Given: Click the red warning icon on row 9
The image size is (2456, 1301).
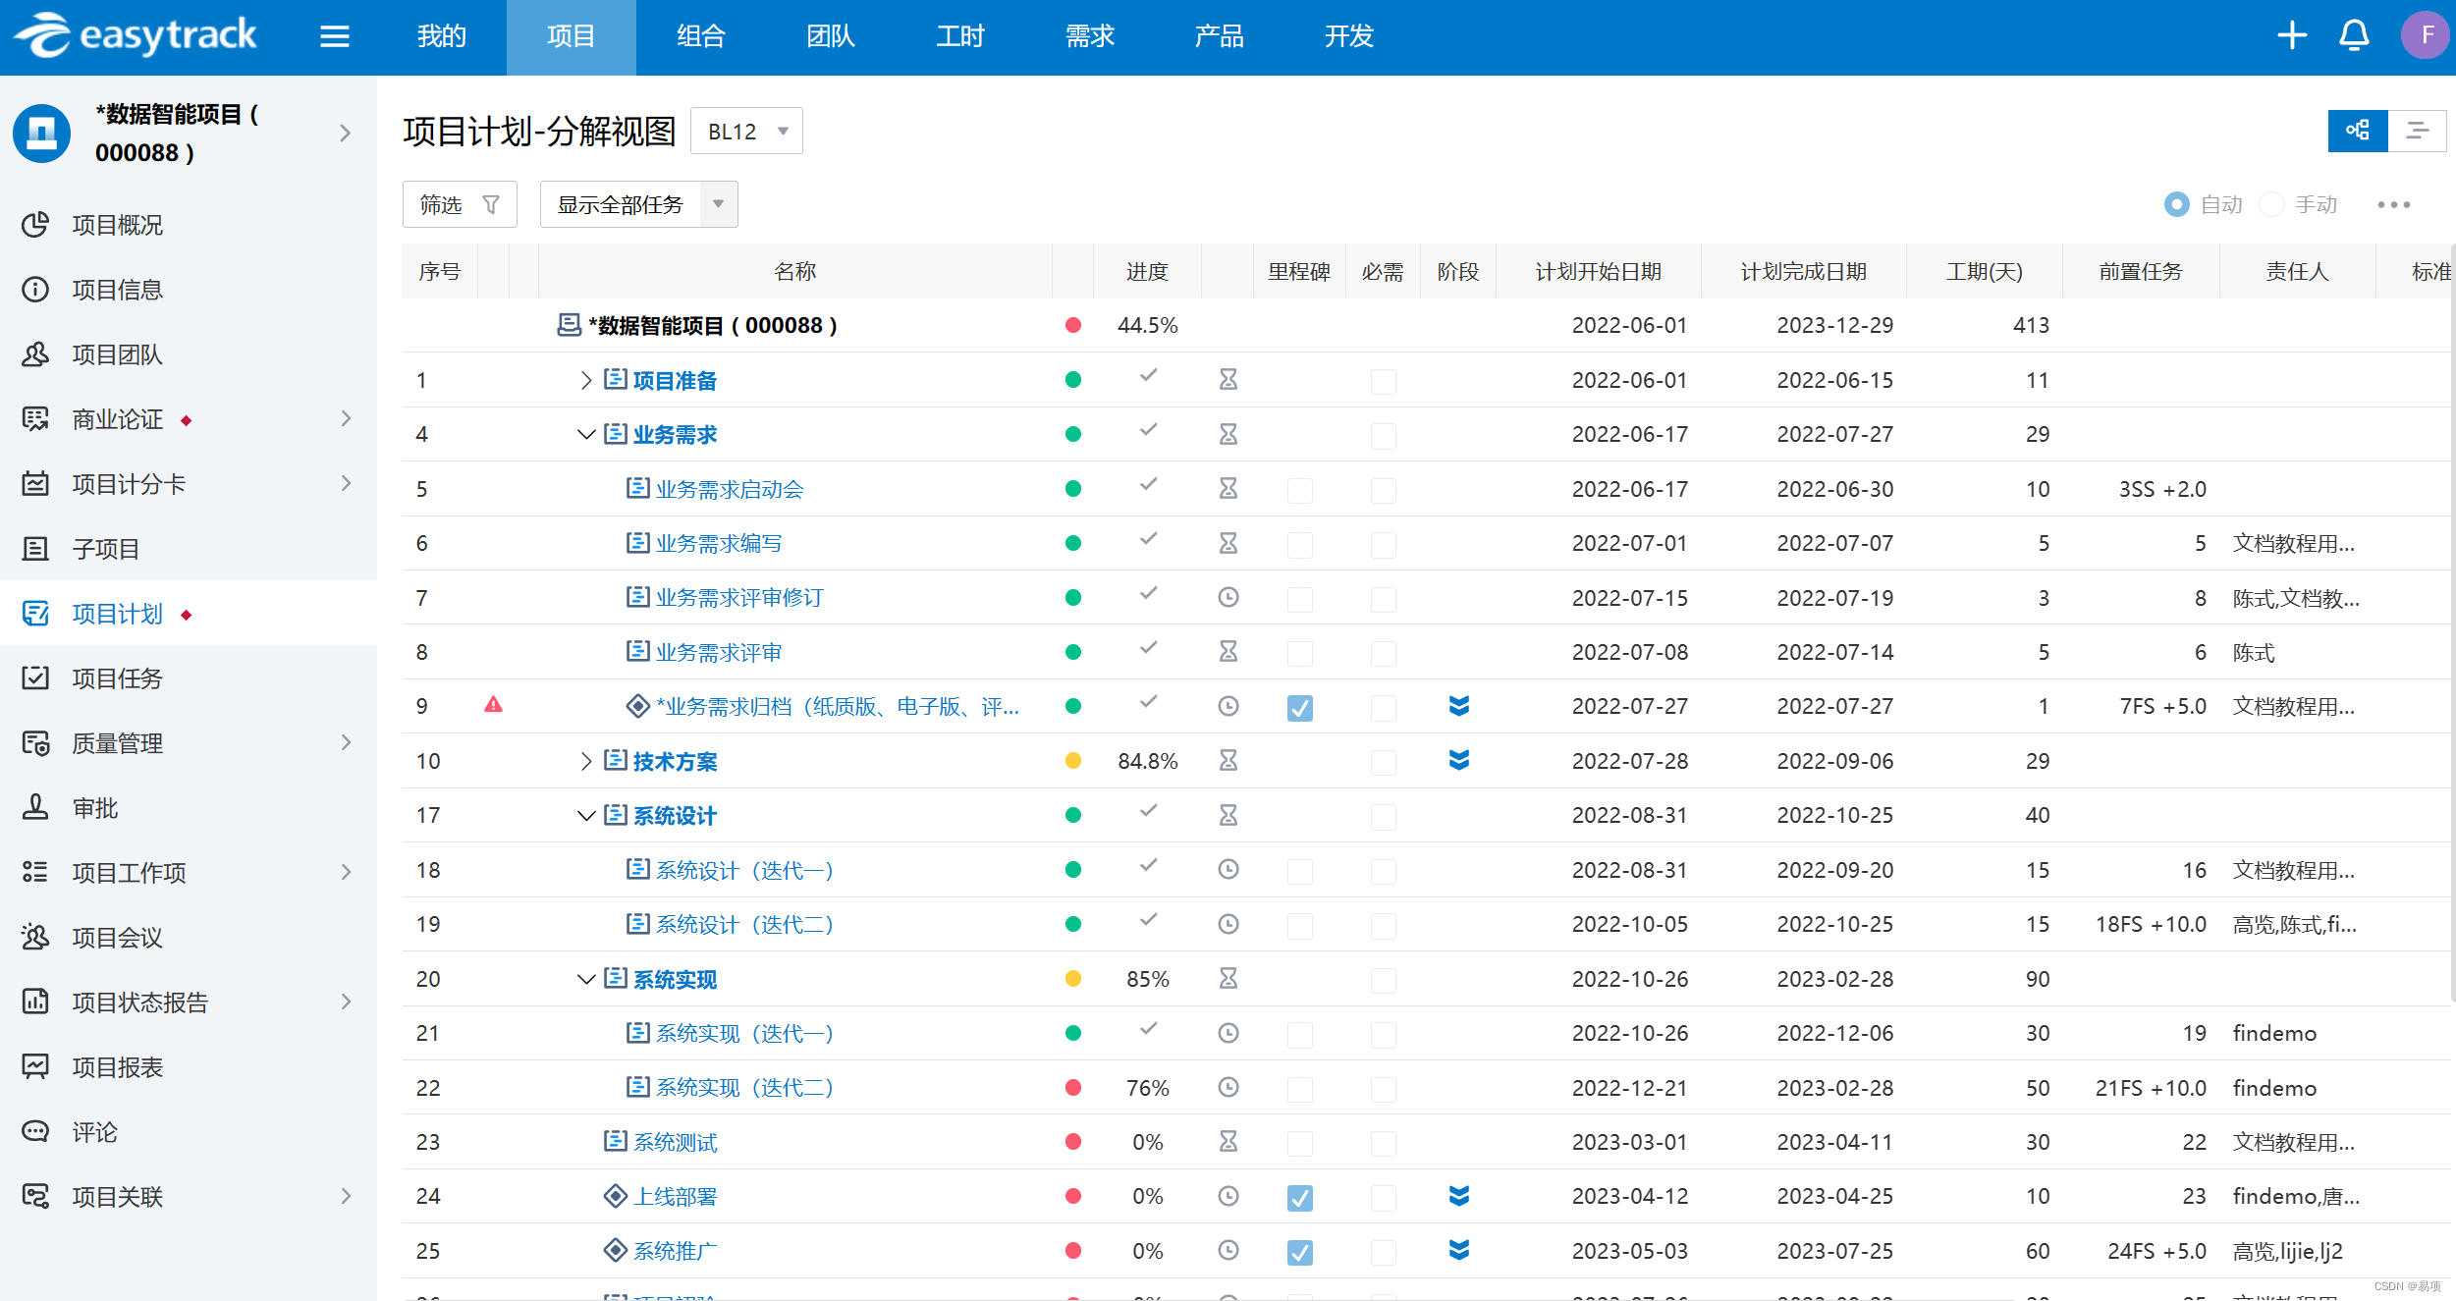Looking at the screenshot, I should [493, 705].
